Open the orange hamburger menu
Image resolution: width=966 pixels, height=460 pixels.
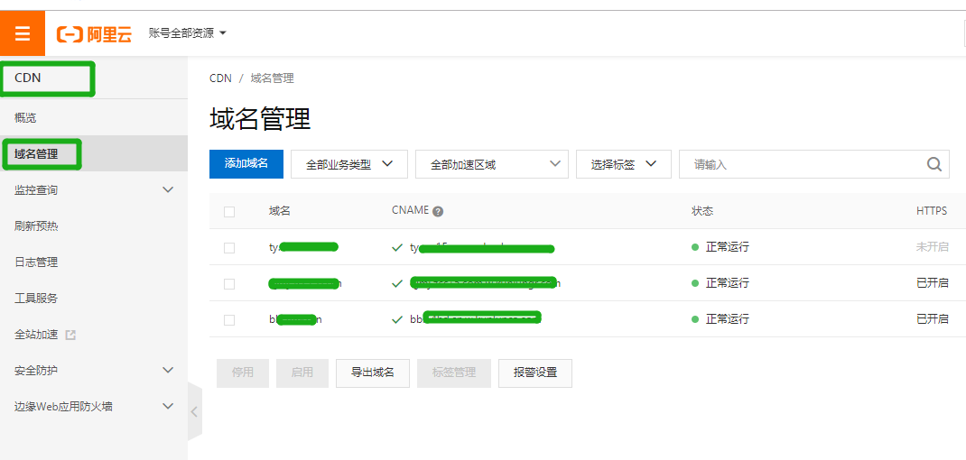(x=23, y=33)
